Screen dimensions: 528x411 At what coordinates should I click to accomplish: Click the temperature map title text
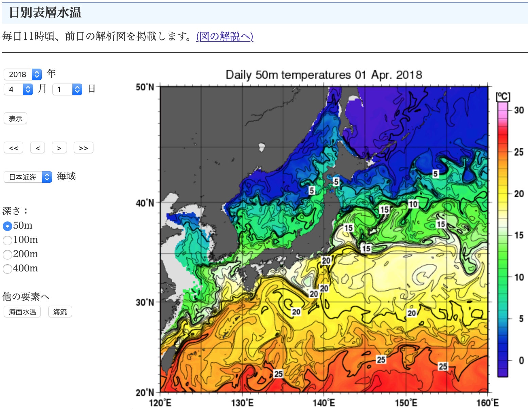point(323,75)
